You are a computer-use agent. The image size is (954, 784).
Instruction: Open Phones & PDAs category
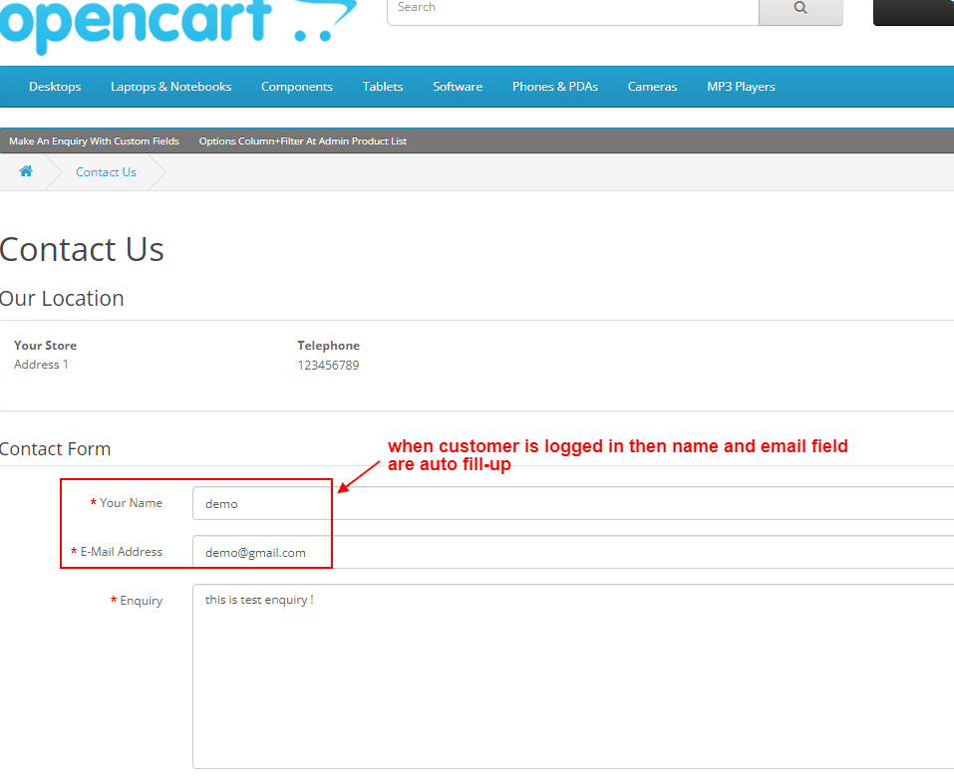coord(555,87)
